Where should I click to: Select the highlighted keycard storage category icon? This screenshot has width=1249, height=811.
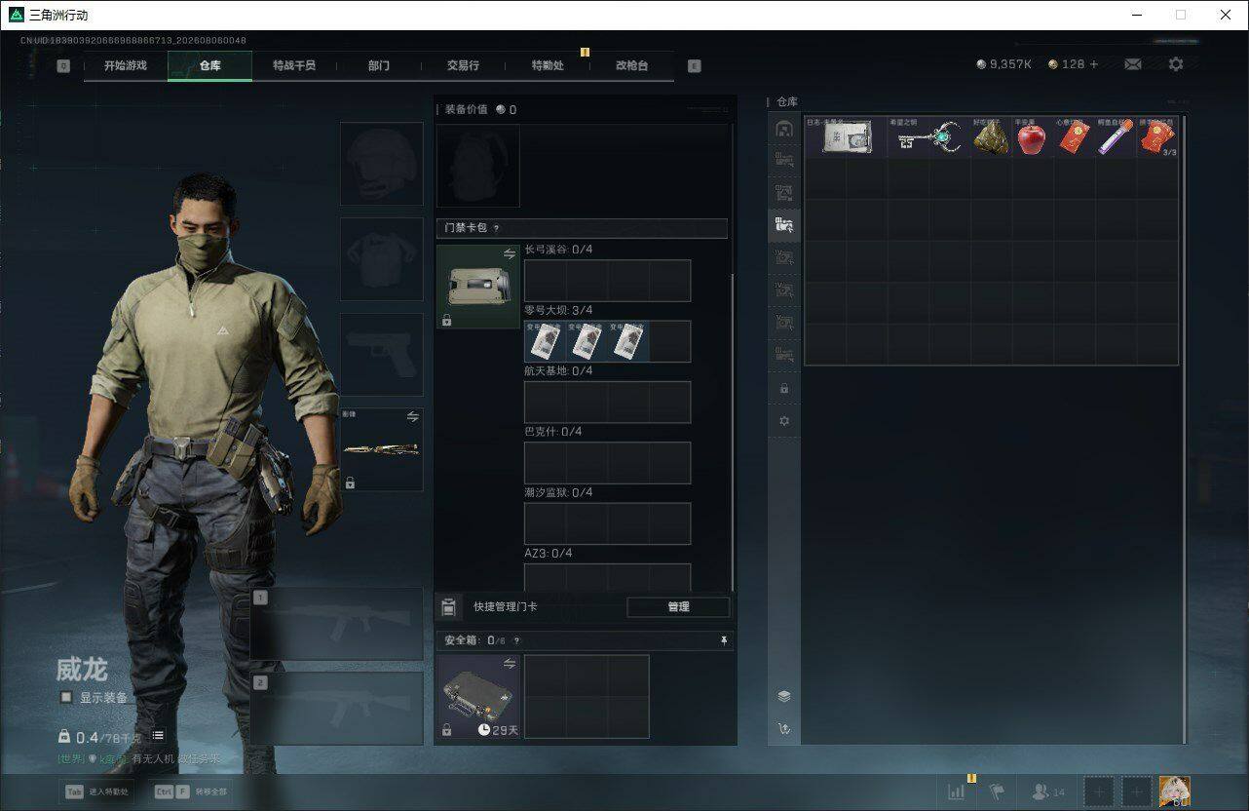784,225
